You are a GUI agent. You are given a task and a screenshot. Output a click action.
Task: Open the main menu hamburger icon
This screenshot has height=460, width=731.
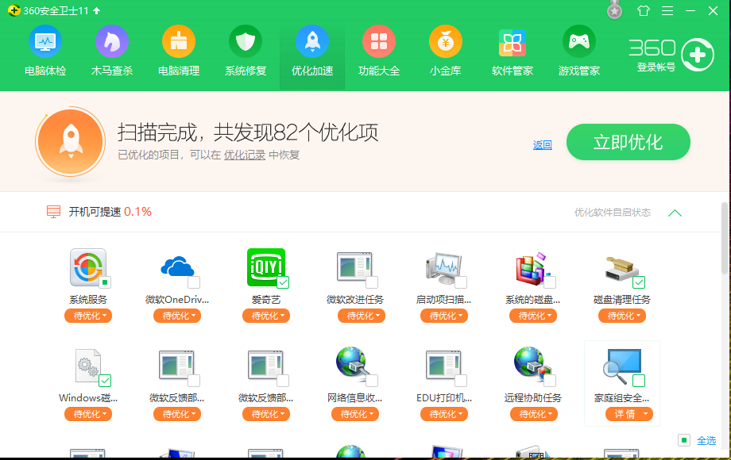point(667,10)
